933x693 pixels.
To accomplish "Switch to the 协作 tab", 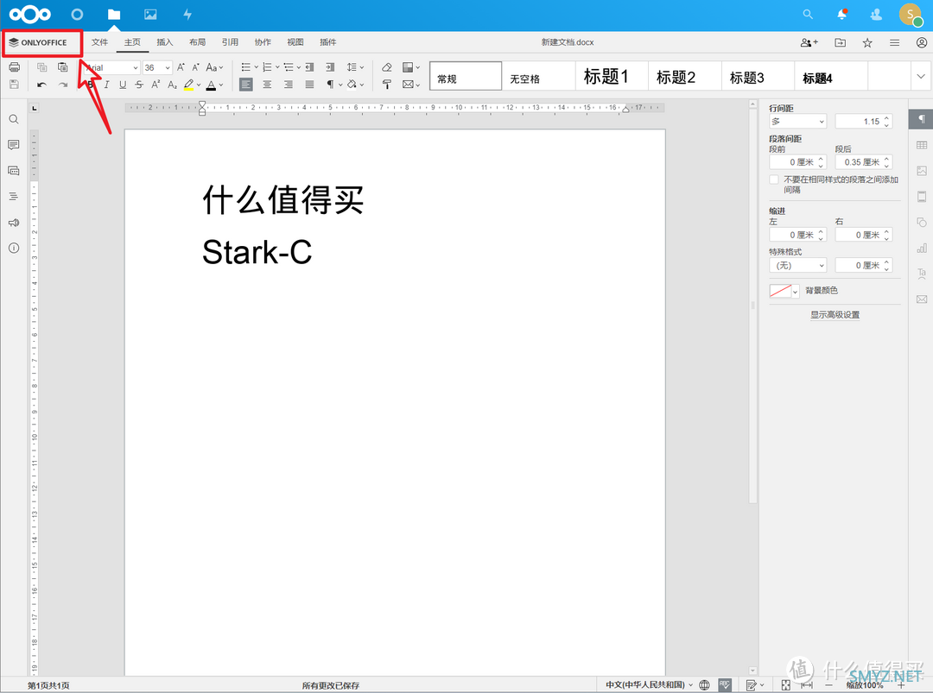I will (x=263, y=42).
